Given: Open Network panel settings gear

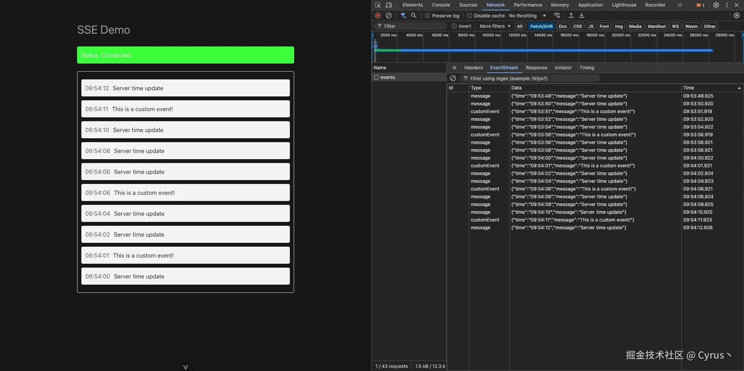Looking at the screenshot, I should click(x=737, y=15).
